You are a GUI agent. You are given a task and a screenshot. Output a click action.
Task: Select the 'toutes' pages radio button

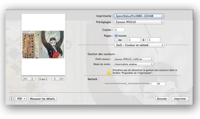pos(116,36)
